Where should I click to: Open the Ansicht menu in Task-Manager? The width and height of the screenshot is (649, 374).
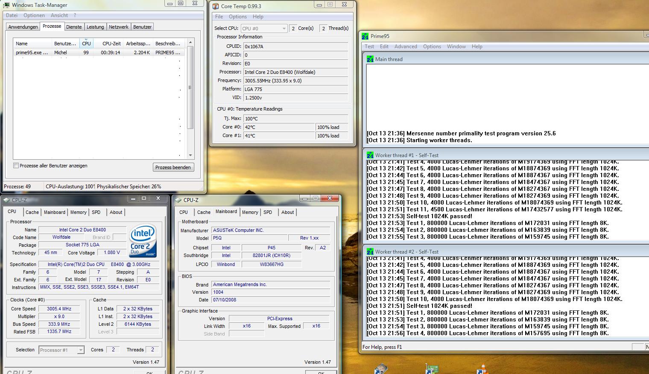point(59,15)
